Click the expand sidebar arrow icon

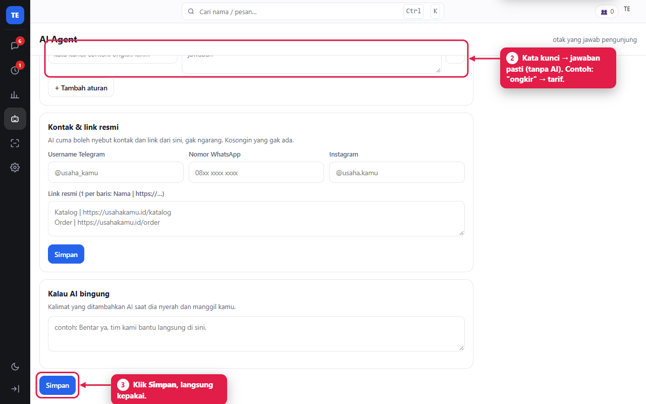[15, 389]
